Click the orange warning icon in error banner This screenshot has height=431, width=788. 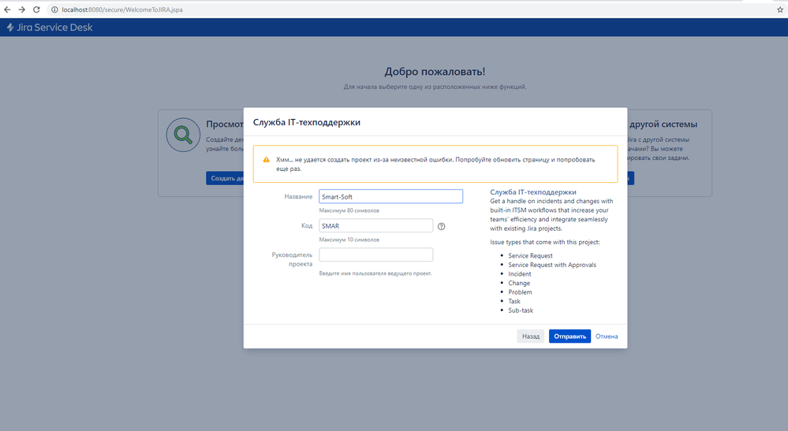(267, 159)
